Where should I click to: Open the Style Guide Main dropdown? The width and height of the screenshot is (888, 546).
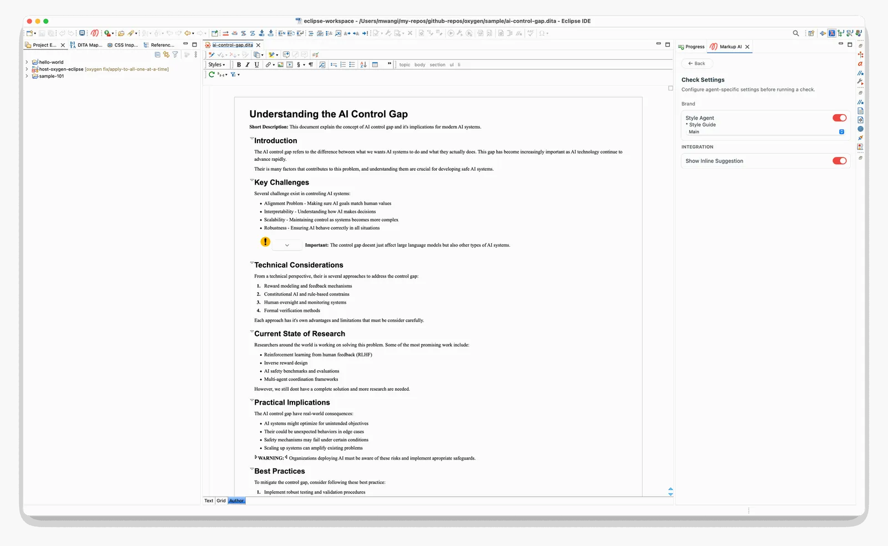[x=766, y=132]
